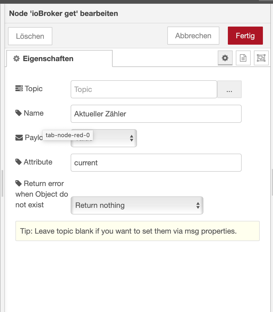Click the list icon beside Topic label

(19, 88)
